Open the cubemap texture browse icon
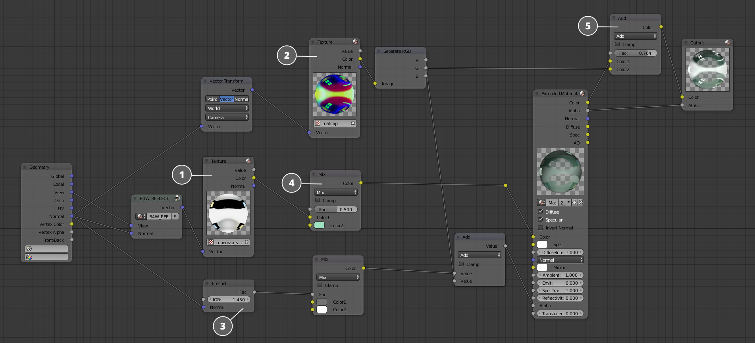Viewport: 755px width, 343px height. point(211,242)
